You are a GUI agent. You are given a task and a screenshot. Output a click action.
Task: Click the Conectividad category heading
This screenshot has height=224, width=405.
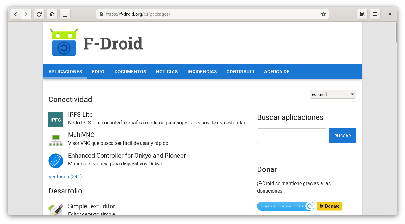point(70,100)
